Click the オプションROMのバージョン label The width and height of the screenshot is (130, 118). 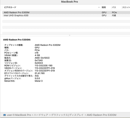click(18, 71)
